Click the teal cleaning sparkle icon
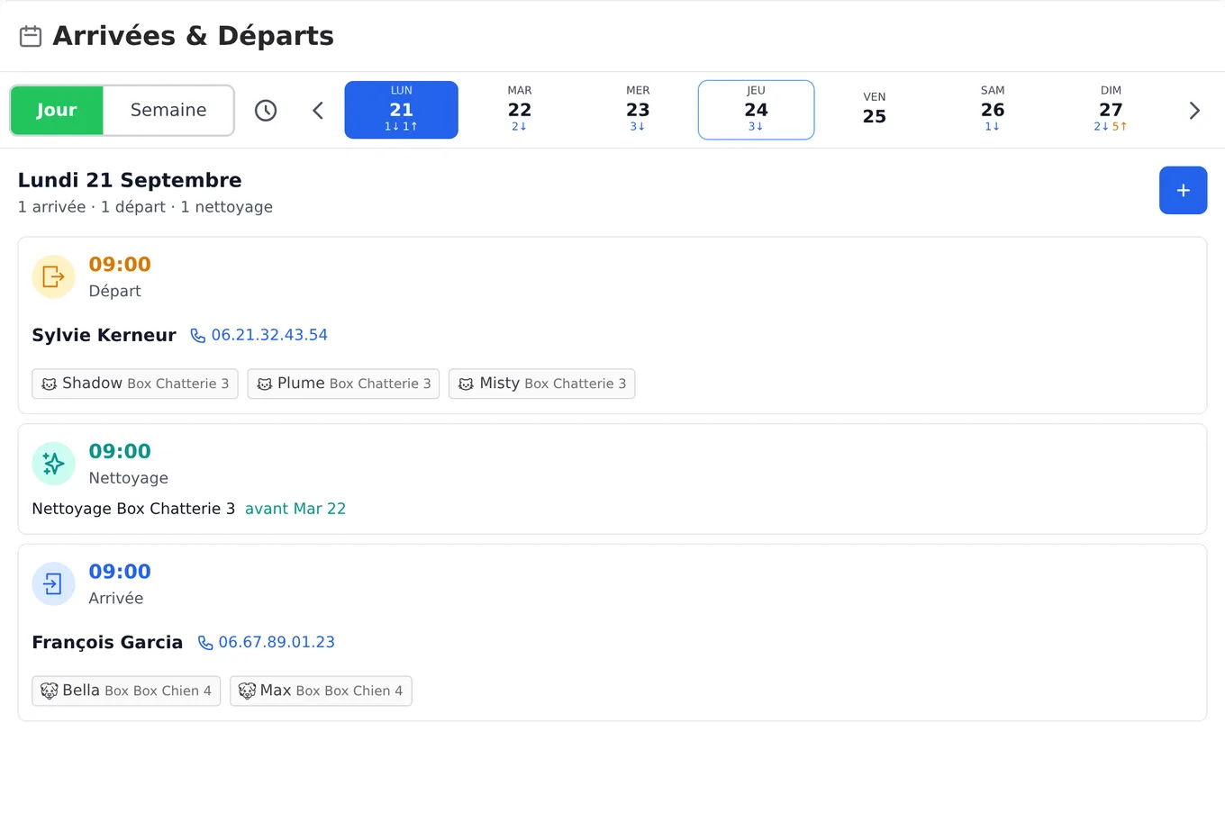The height and width of the screenshot is (831, 1225). pos(53,464)
